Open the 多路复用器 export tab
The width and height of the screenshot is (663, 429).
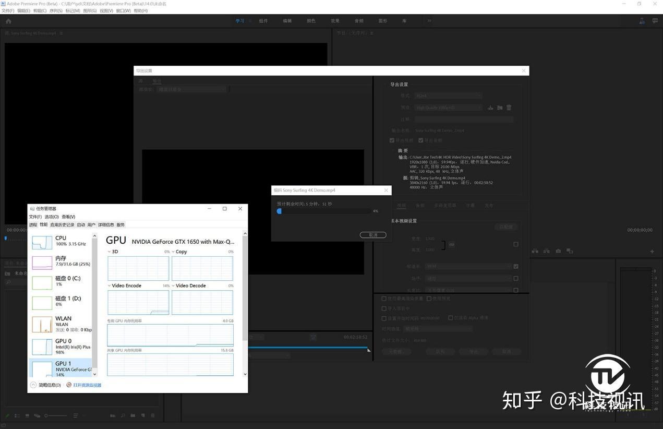pyautogui.click(x=446, y=206)
